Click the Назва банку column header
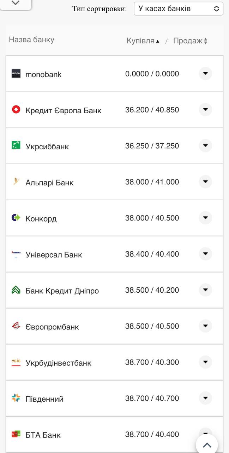This screenshot has width=229, height=453. [31, 40]
